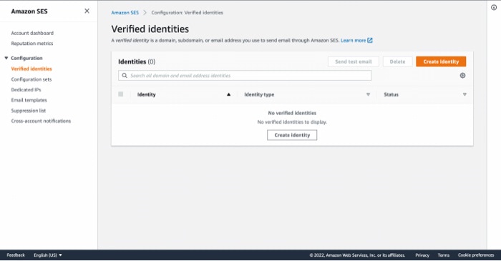Viewport: 501px width, 261px height.
Task: Go to Verified identities
Action: coord(31,69)
